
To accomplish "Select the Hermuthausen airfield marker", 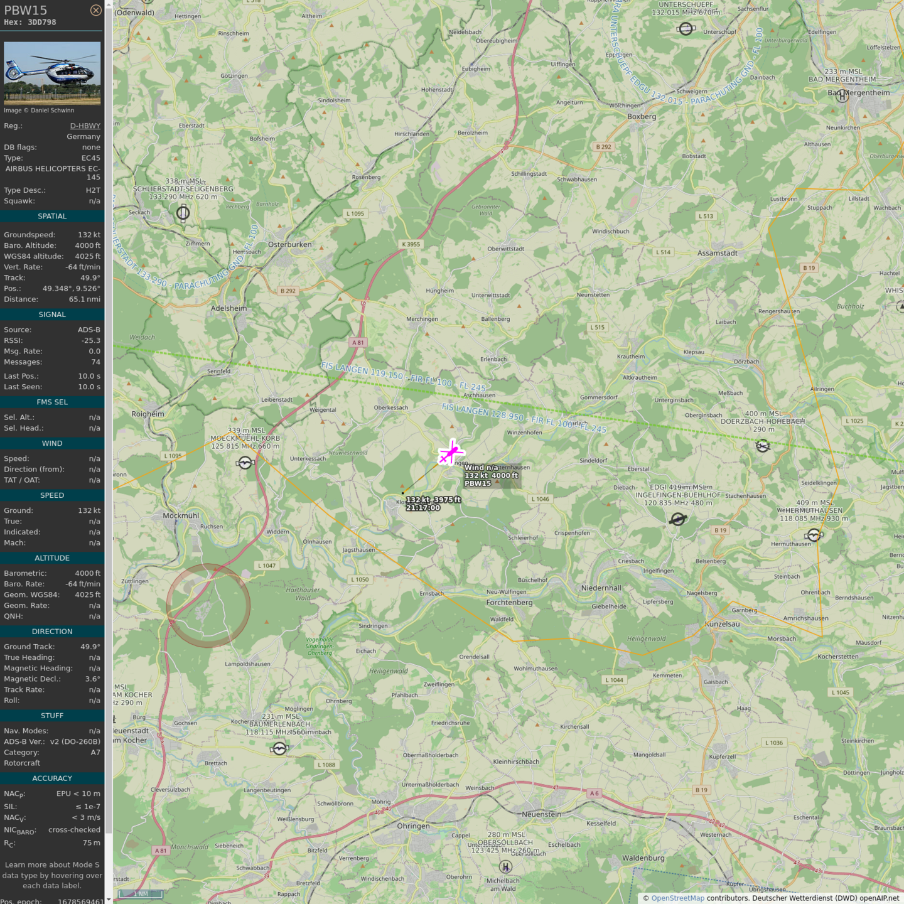I will [814, 535].
